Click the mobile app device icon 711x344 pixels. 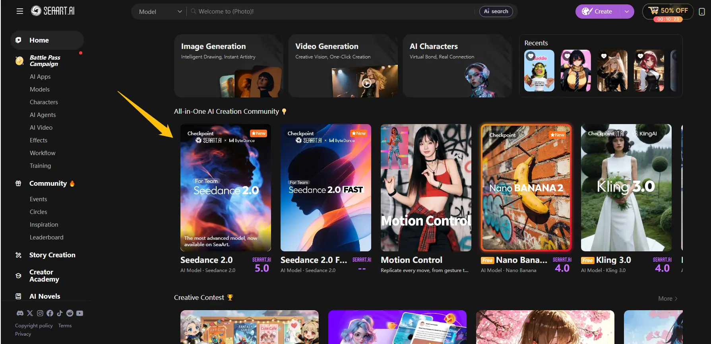[702, 12]
